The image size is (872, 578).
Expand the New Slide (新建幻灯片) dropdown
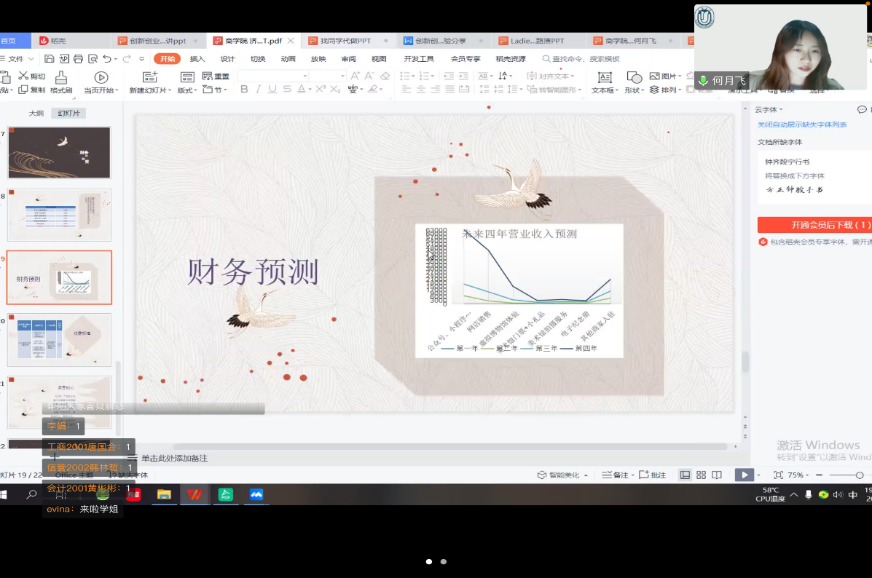click(x=151, y=90)
